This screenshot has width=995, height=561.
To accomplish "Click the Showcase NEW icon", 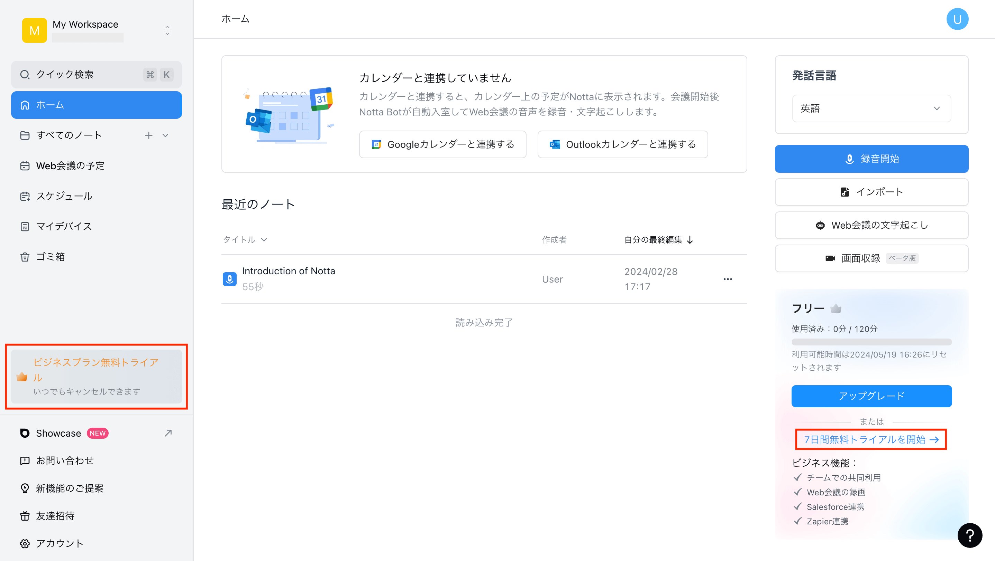I will (x=24, y=433).
